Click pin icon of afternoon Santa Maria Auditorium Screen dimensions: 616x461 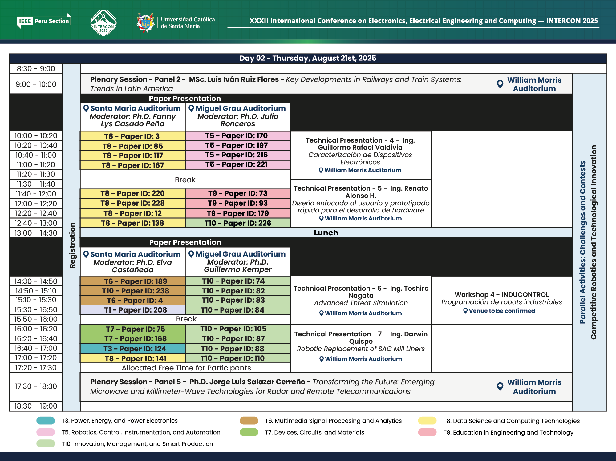point(86,254)
